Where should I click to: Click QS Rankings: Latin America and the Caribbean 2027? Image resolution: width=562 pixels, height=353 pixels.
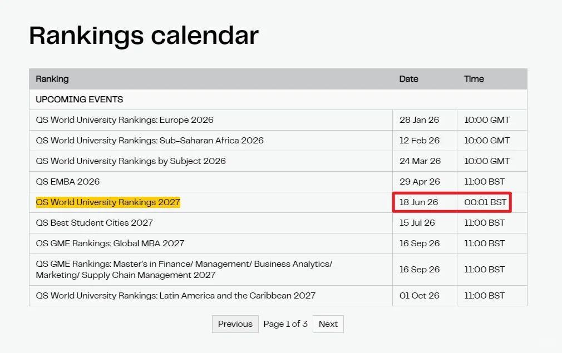(x=176, y=296)
